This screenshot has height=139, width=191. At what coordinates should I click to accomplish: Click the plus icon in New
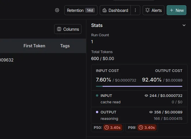tap(172, 10)
